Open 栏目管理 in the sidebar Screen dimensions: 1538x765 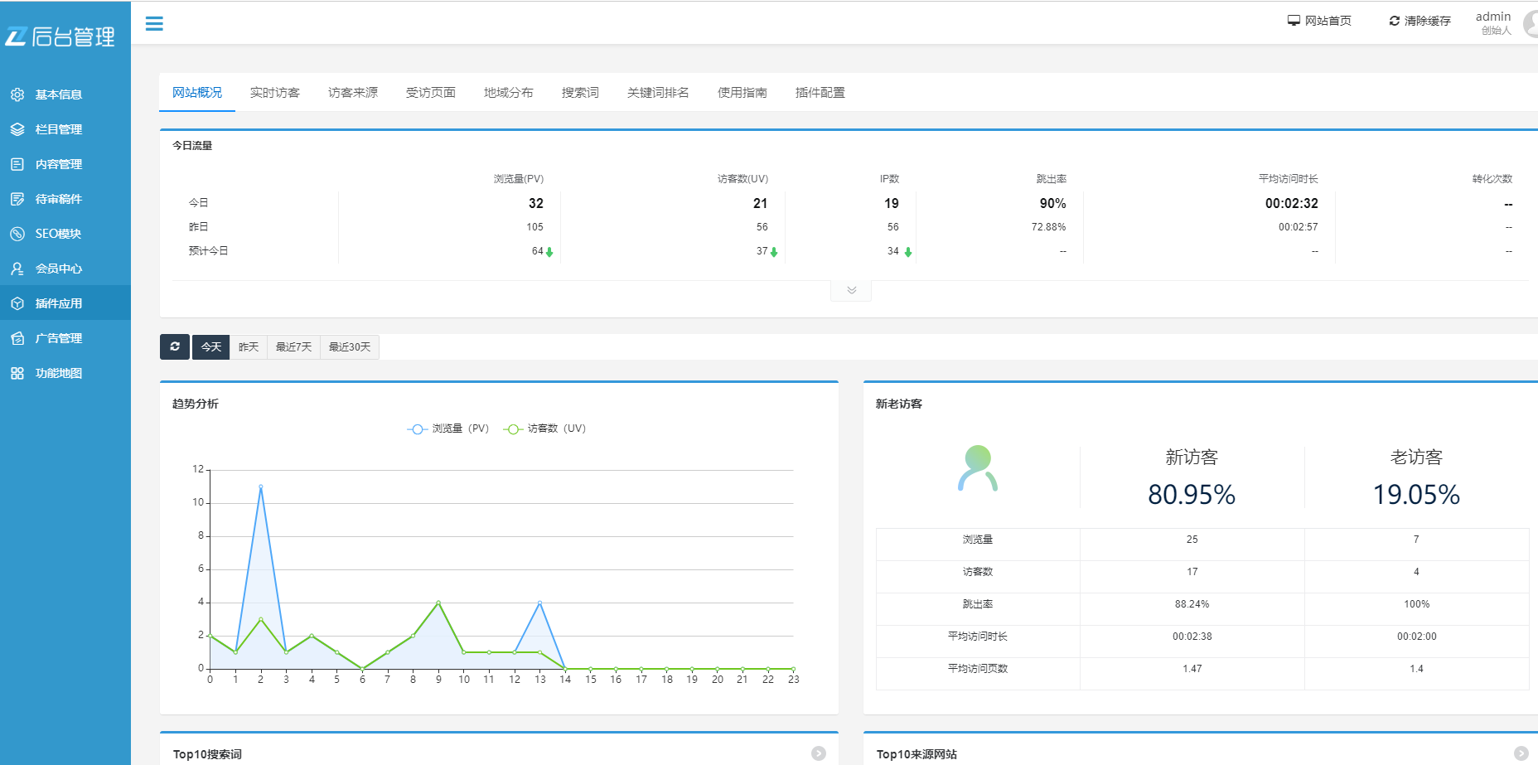(65, 129)
